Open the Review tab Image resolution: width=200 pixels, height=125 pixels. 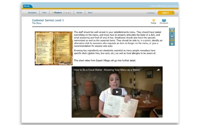point(79,12)
